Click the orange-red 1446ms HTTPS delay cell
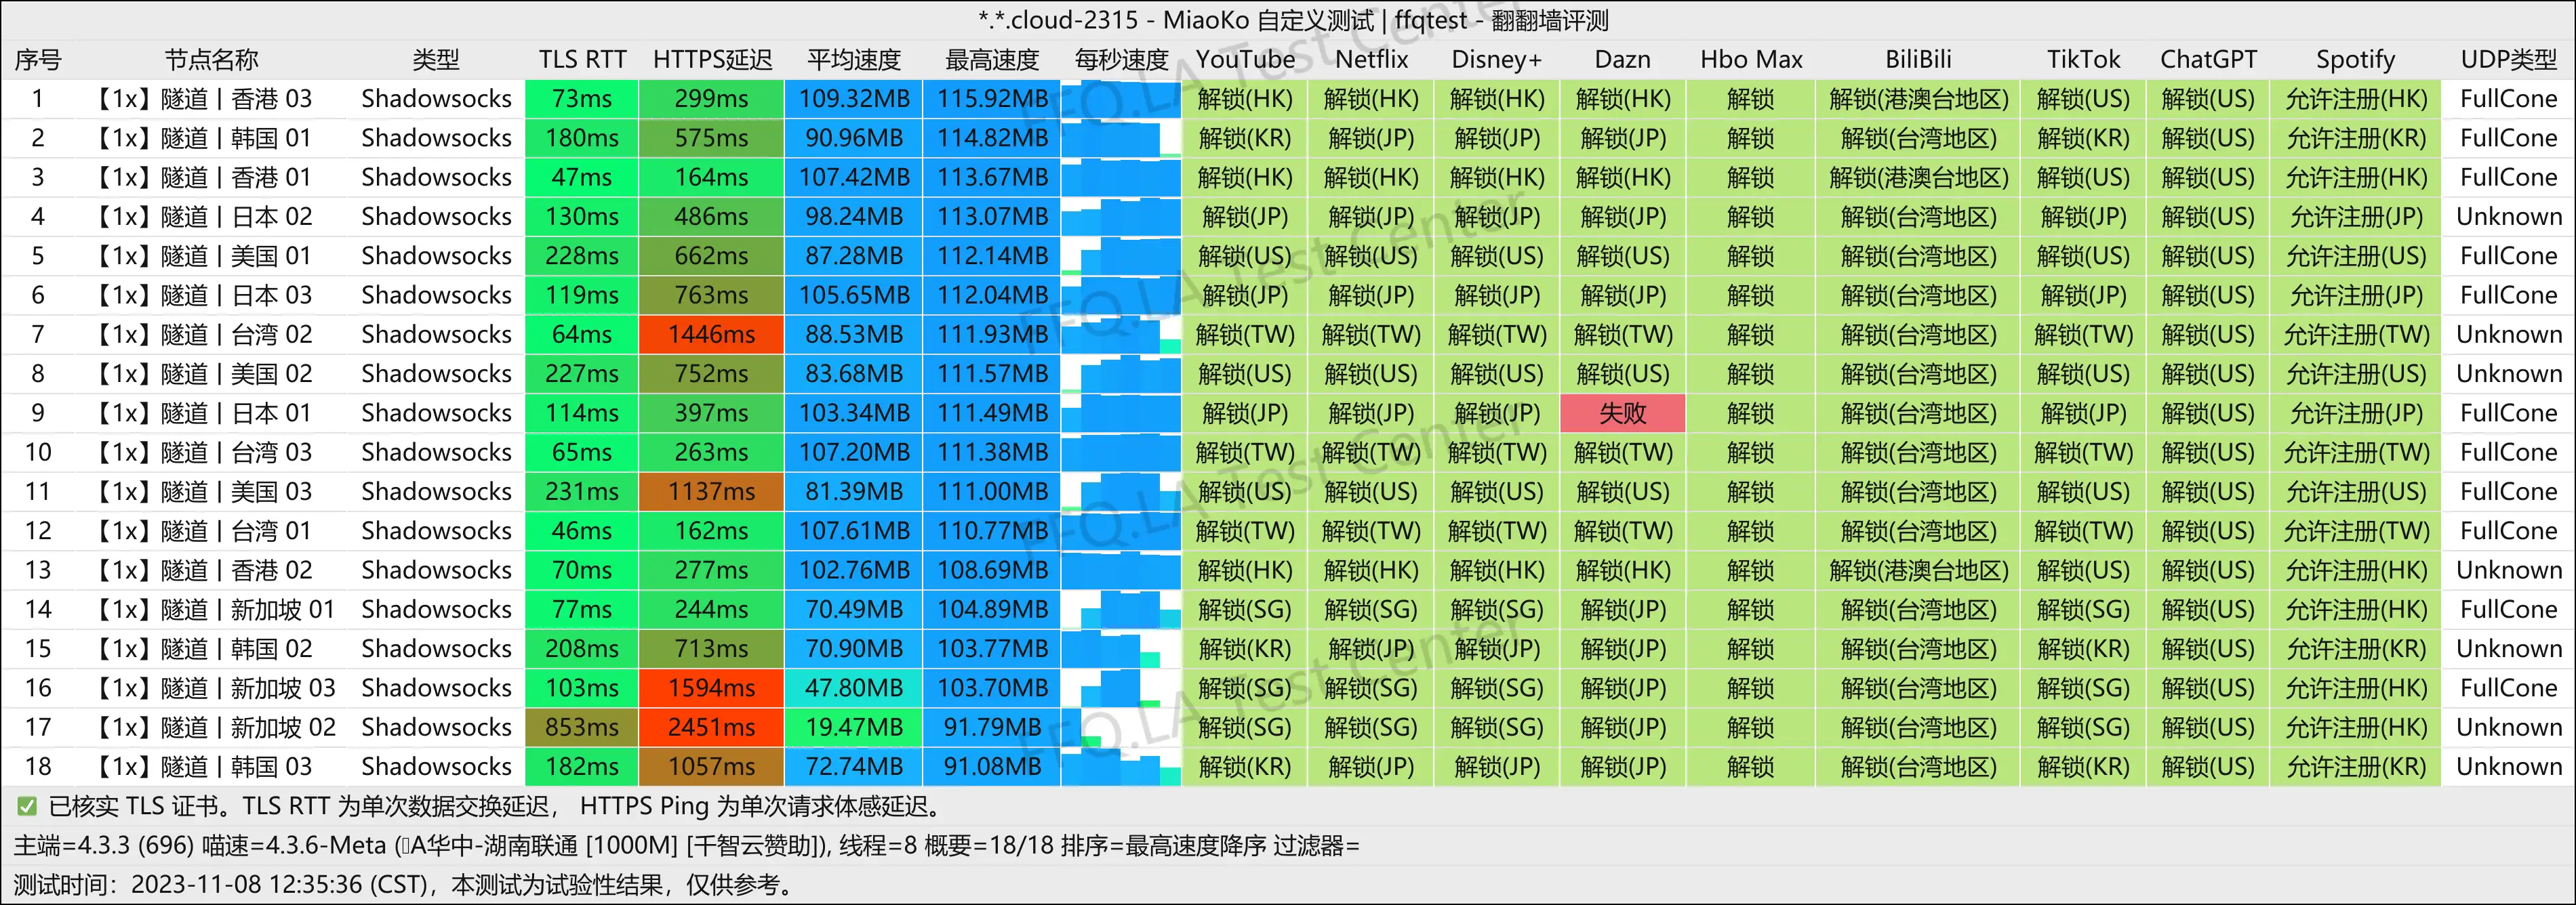This screenshot has width=2576, height=905. (x=711, y=335)
